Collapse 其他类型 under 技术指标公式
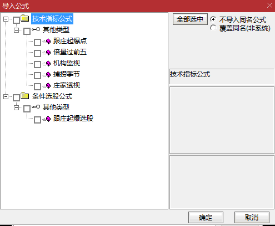Screen dimensions: 275x226 [17, 30]
